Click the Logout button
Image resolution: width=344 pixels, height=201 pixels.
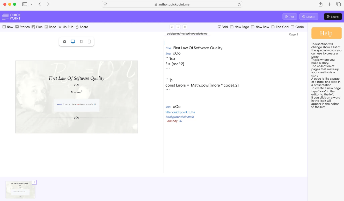pyautogui.click(x=333, y=17)
